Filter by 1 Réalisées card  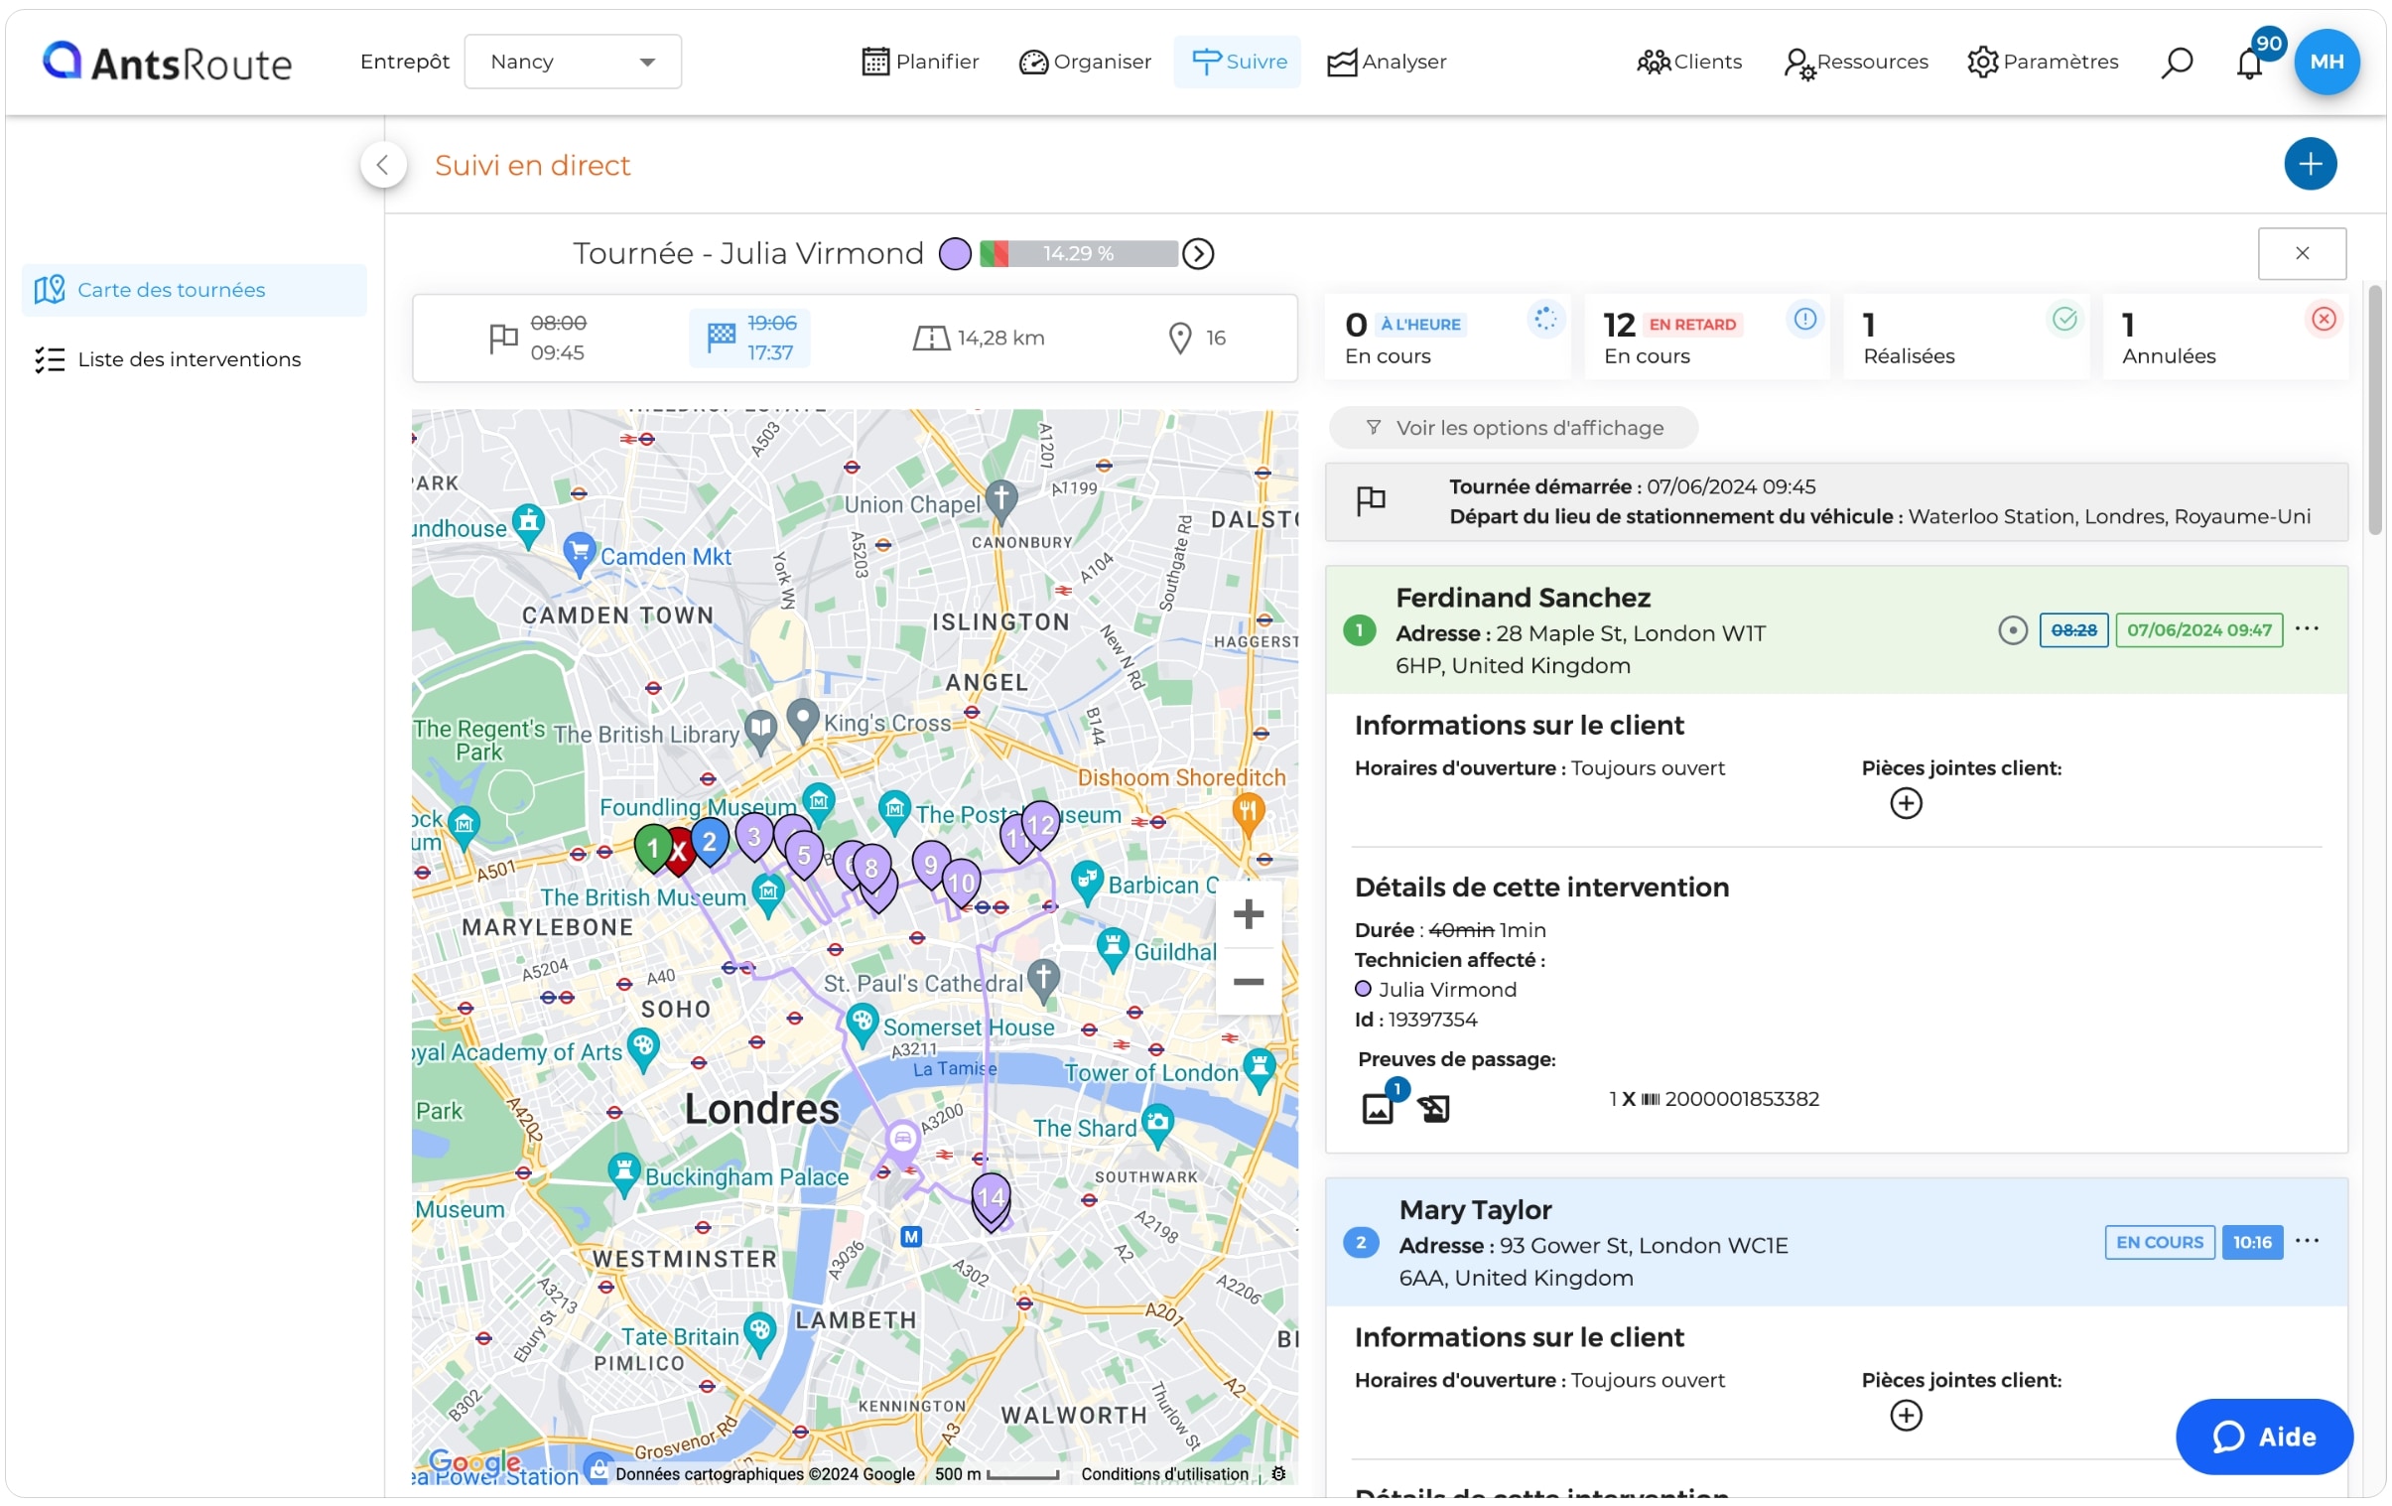coord(1966,338)
